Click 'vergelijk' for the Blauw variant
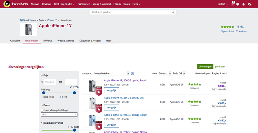The width and height of the screenshot is (258, 133). pos(111,125)
